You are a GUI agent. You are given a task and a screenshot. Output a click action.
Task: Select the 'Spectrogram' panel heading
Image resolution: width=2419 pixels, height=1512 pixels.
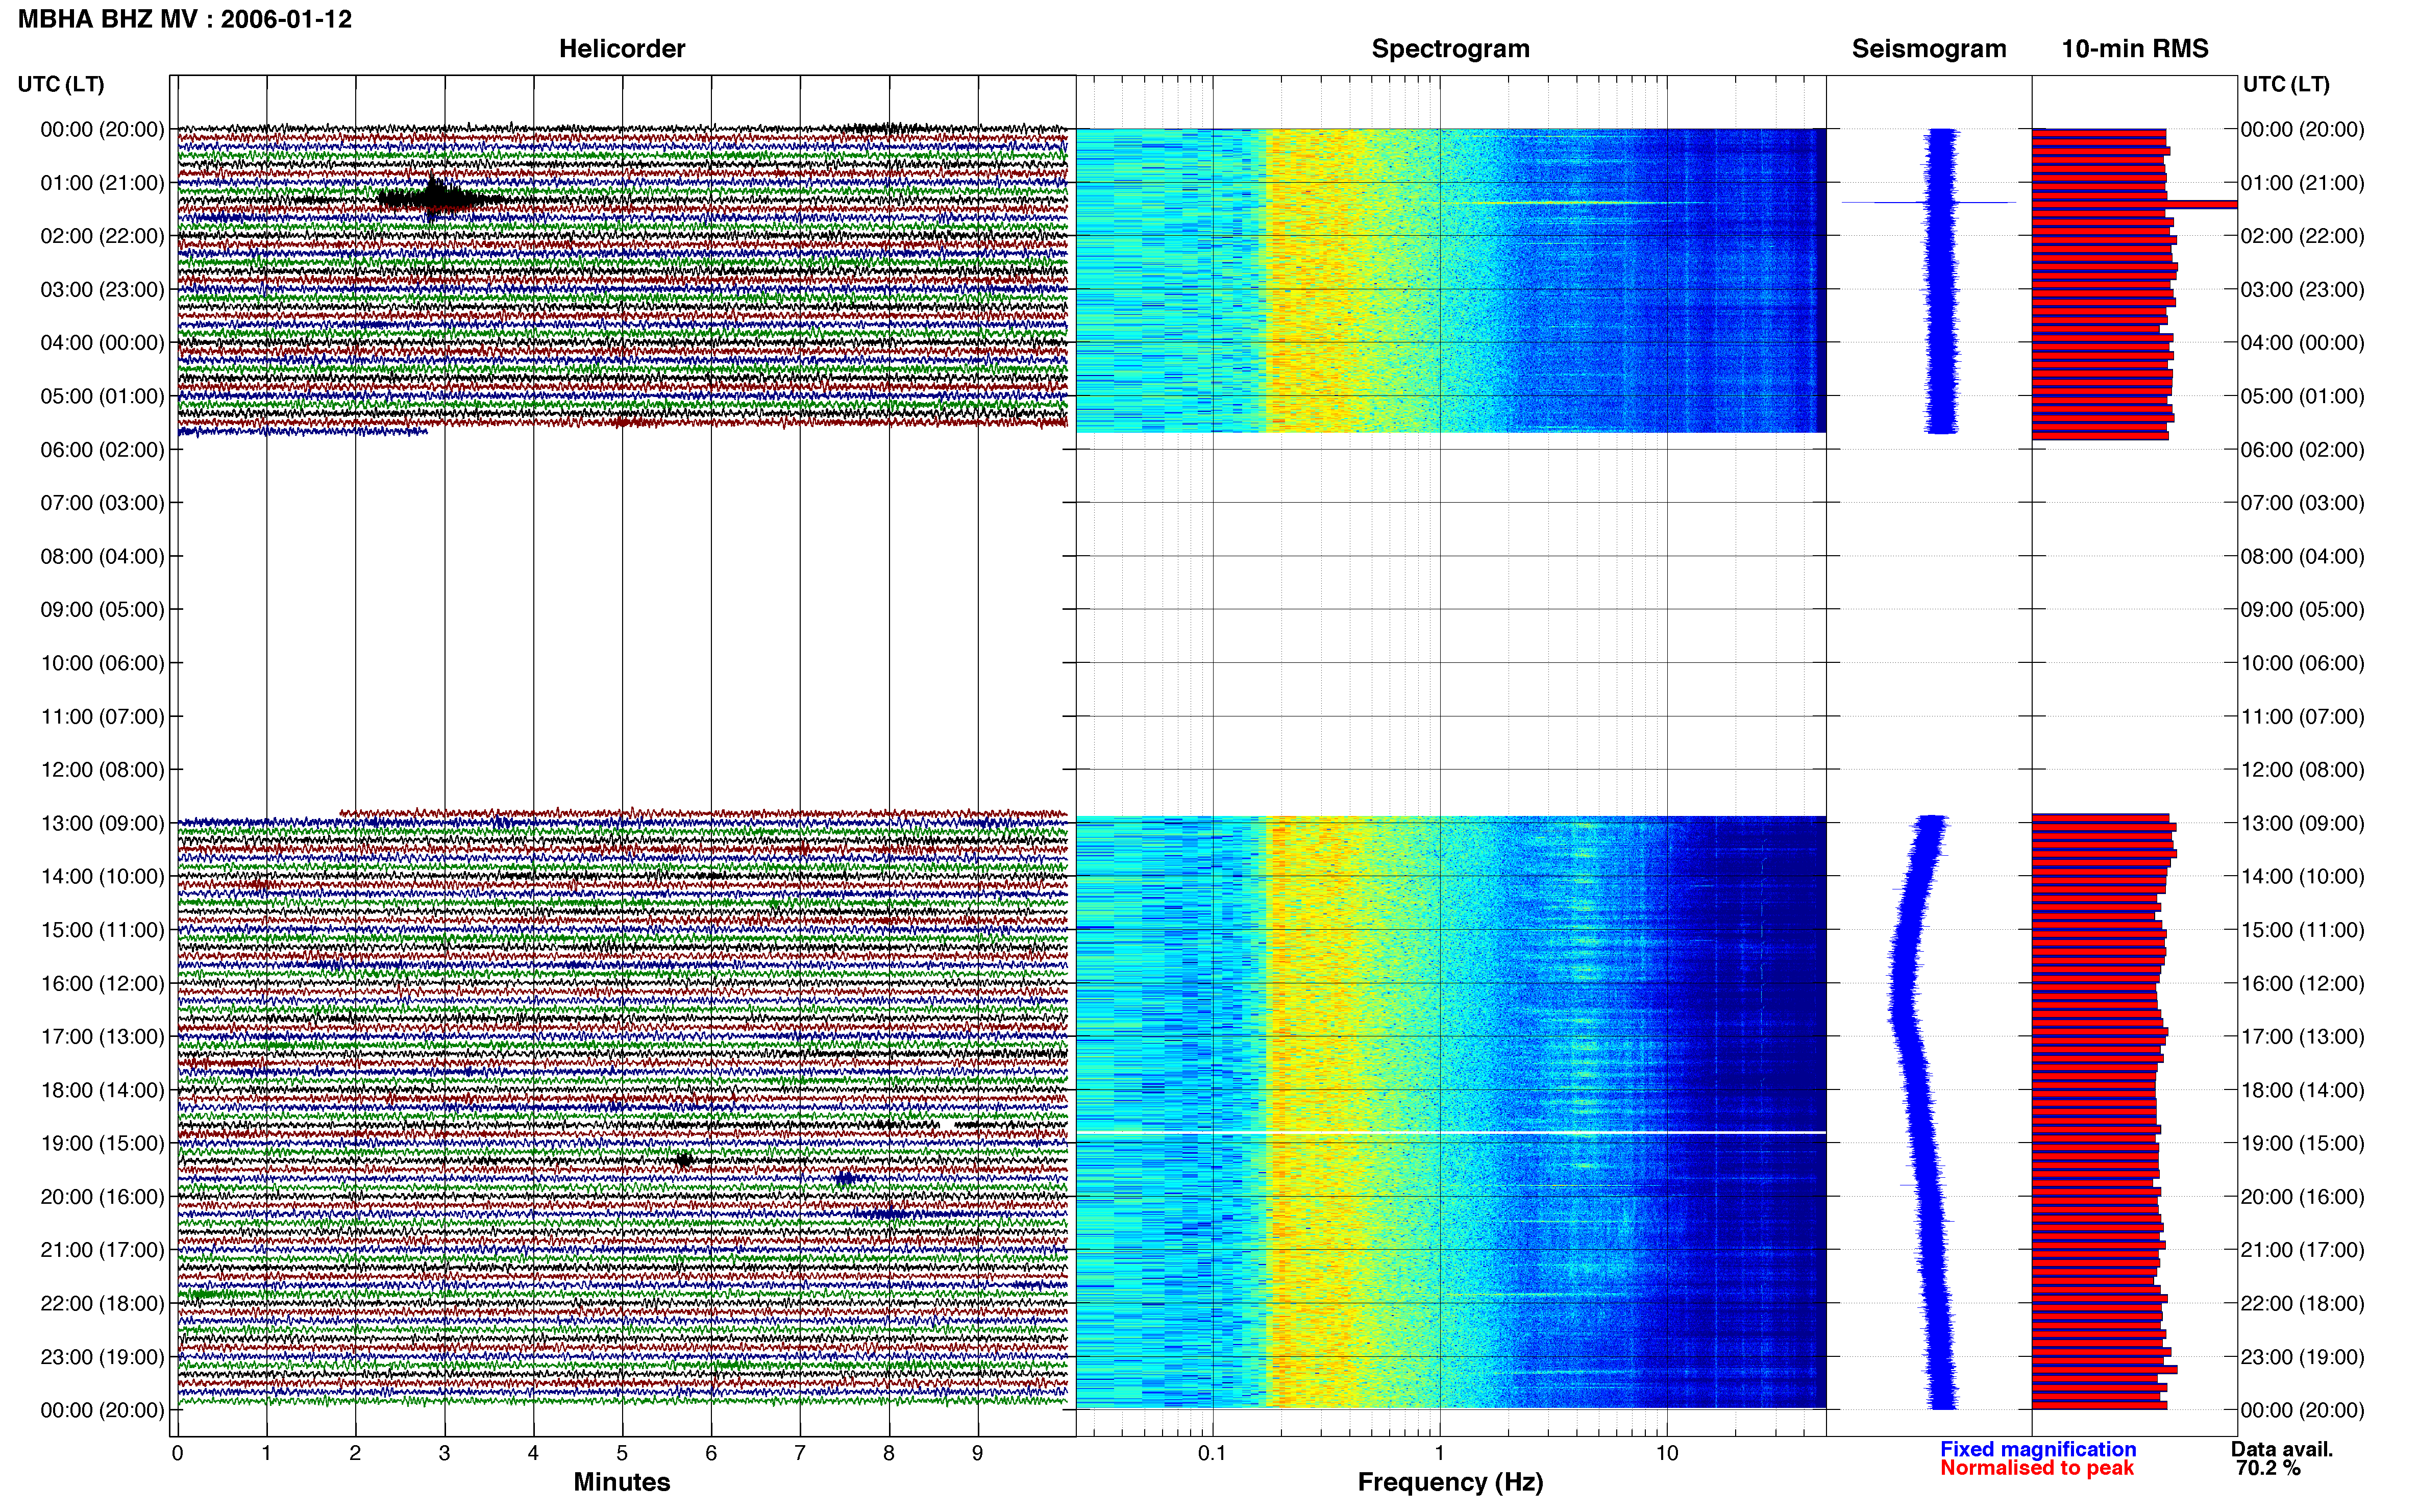1450,49
